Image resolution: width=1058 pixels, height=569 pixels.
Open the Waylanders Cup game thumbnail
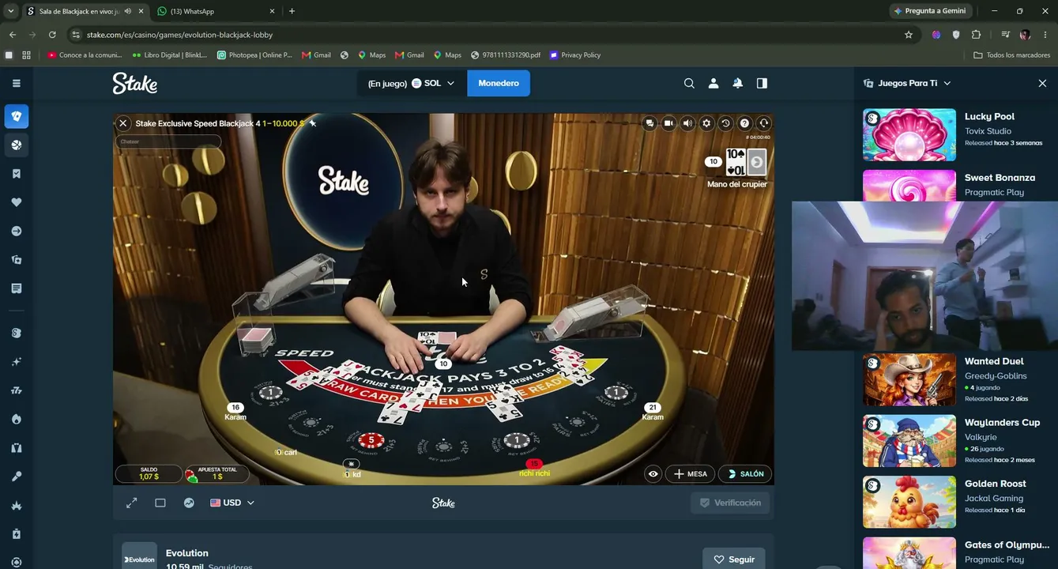point(909,441)
